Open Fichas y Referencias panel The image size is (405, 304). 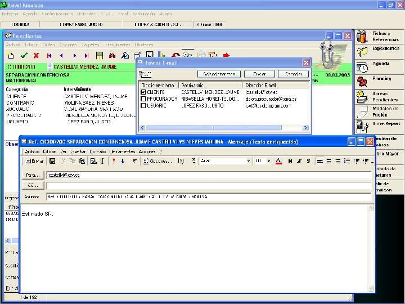point(379,37)
